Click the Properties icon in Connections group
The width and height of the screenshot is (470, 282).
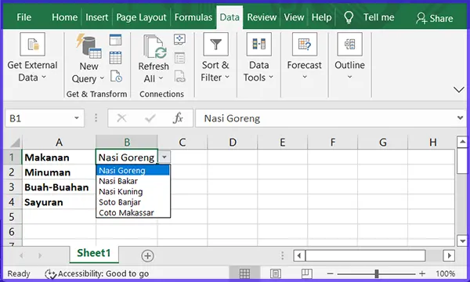click(179, 58)
